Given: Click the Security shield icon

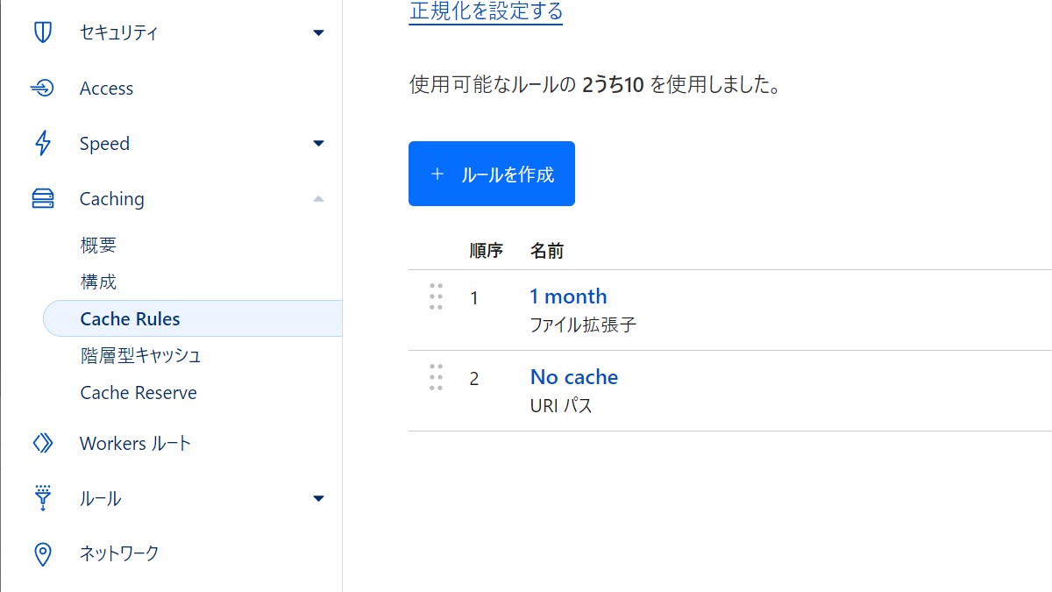Looking at the screenshot, I should point(42,33).
